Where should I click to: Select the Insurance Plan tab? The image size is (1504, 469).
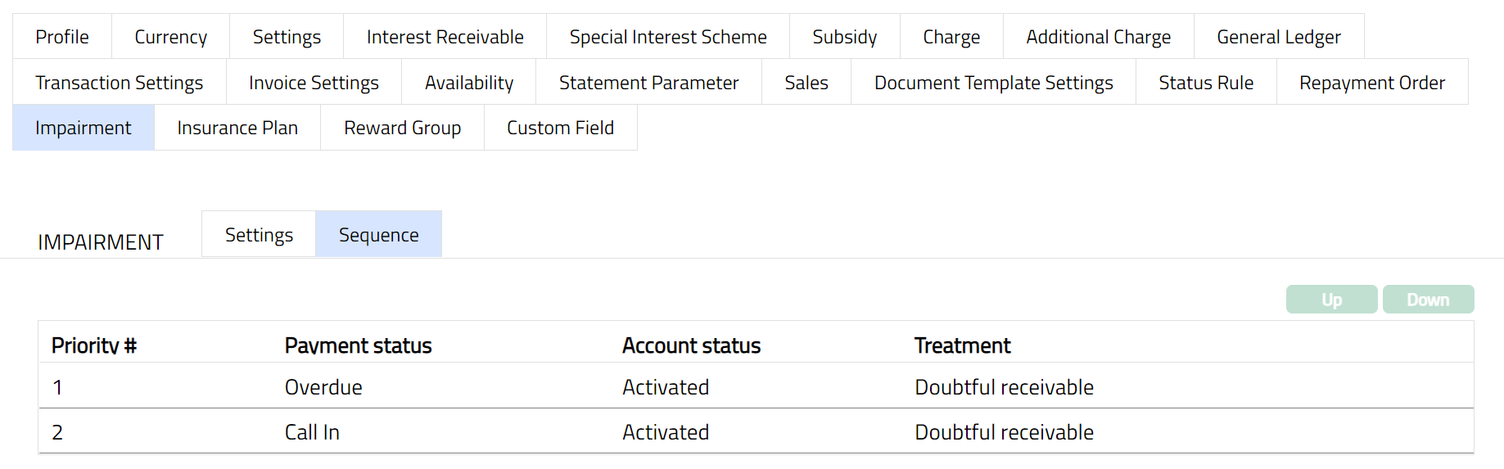pyautogui.click(x=237, y=128)
